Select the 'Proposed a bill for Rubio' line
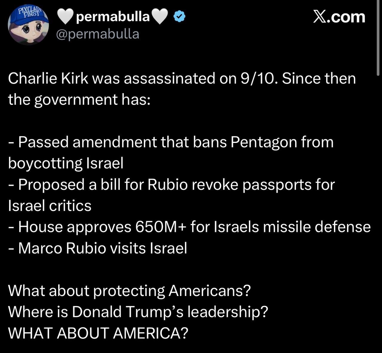This screenshot has height=353, width=382. click(x=172, y=184)
